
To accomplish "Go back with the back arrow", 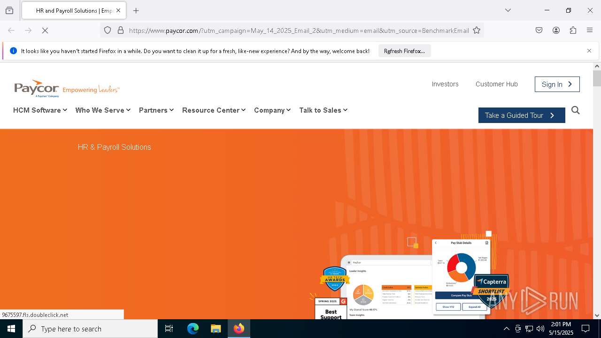I will pyautogui.click(x=11, y=31).
